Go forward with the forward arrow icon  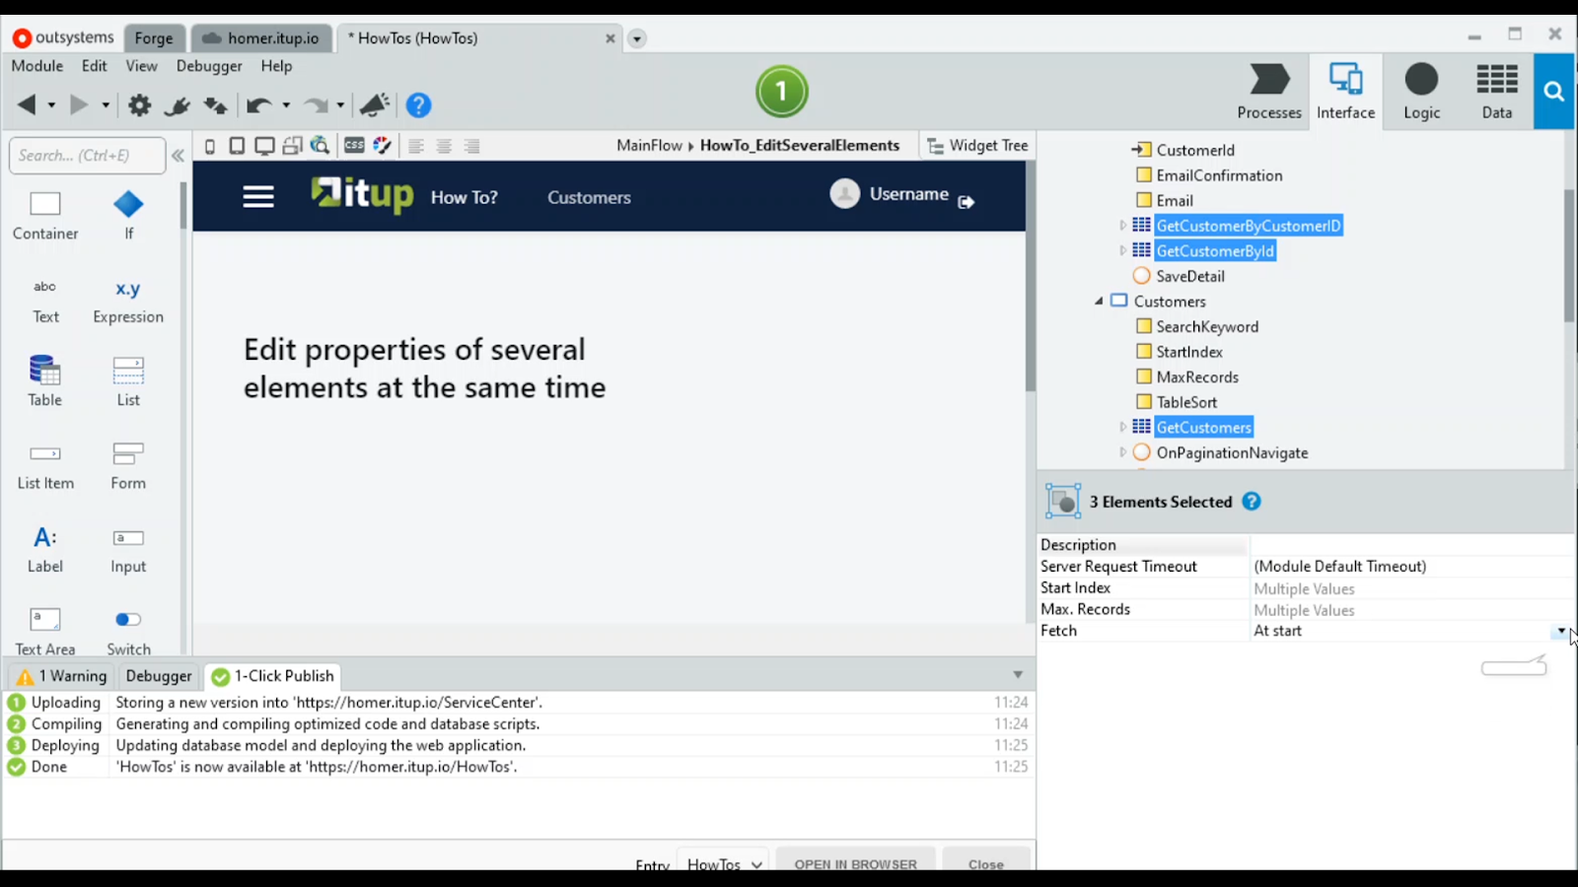79,104
